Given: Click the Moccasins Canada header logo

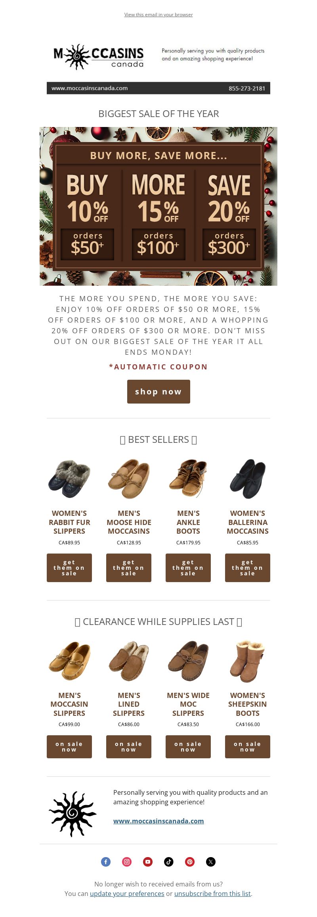Looking at the screenshot, I should pos(99,57).
